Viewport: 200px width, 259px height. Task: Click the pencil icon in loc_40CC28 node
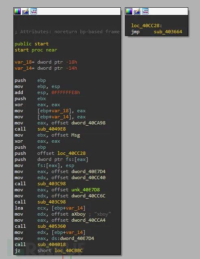pos(137,11)
